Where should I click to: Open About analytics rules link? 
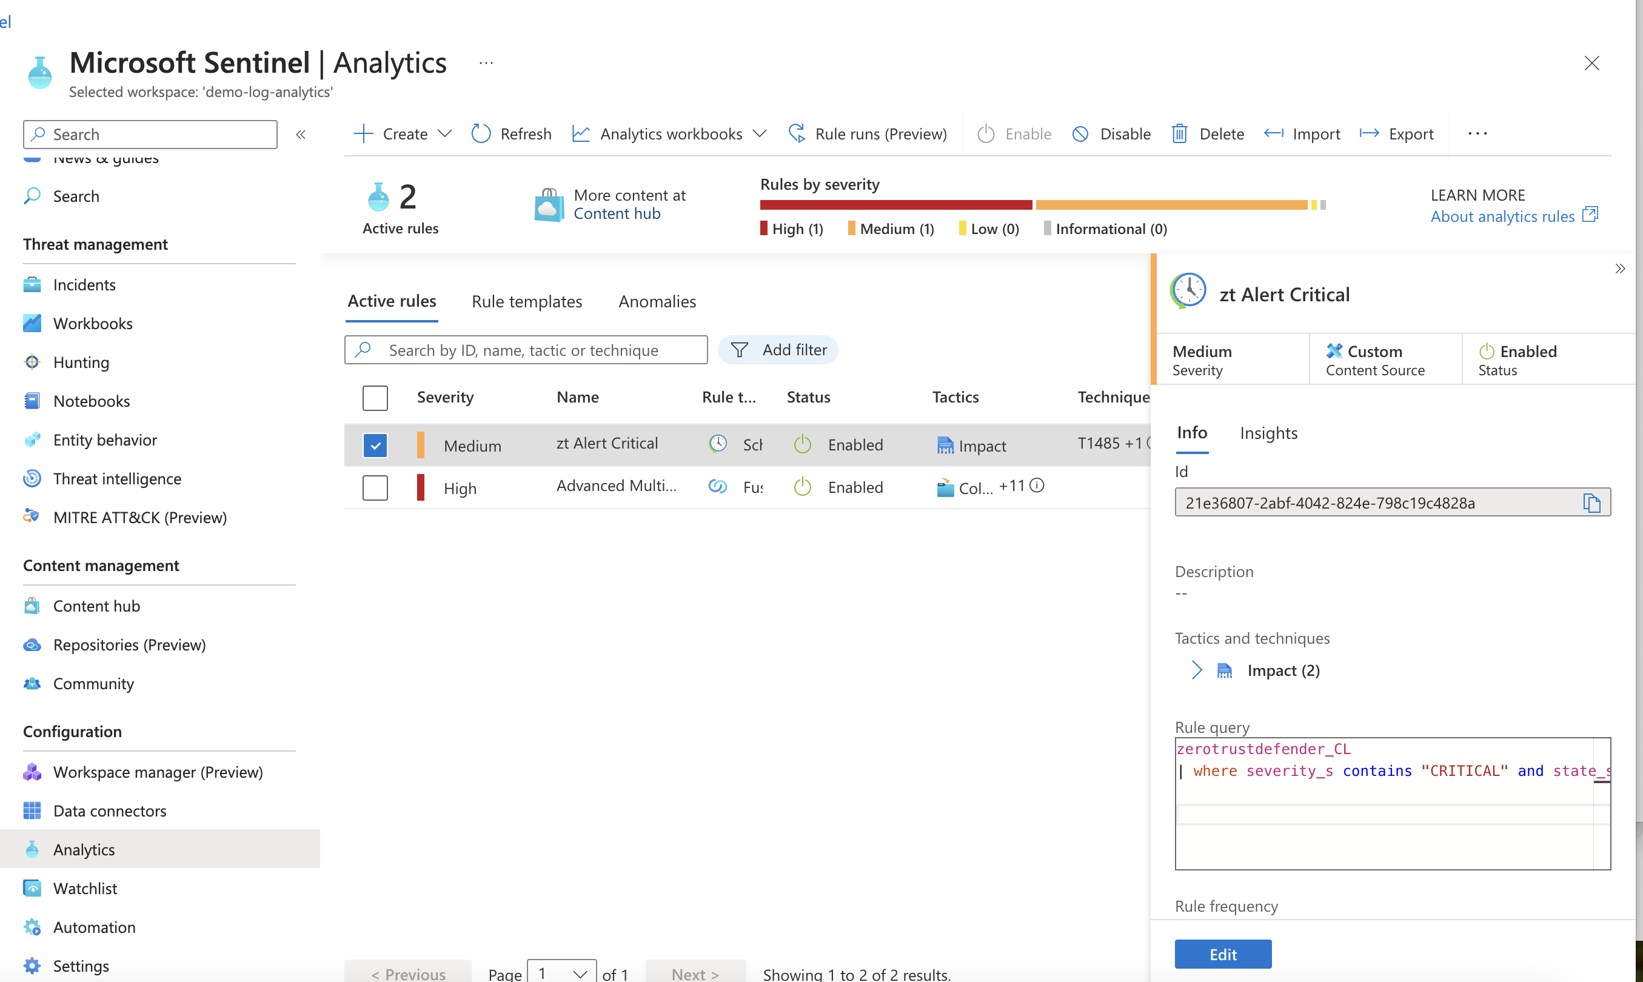click(x=1504, y=216)
